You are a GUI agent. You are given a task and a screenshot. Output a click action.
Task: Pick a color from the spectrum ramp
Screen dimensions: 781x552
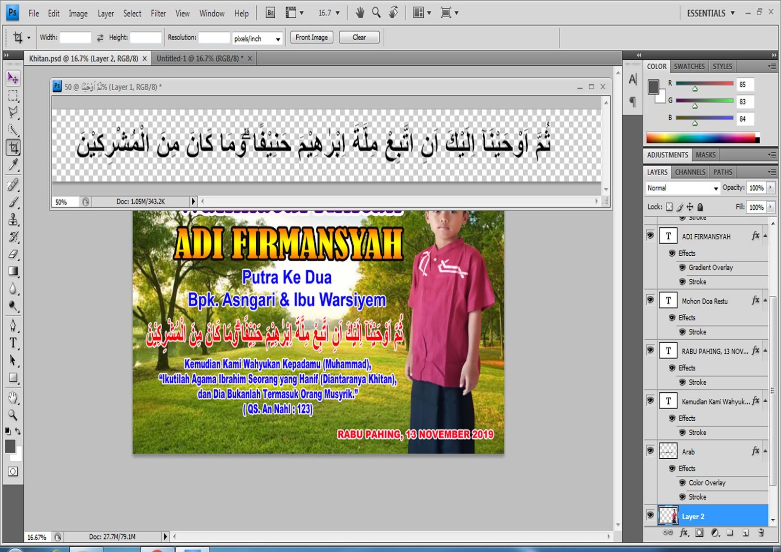pyautogui.click(x=698, y=138)
